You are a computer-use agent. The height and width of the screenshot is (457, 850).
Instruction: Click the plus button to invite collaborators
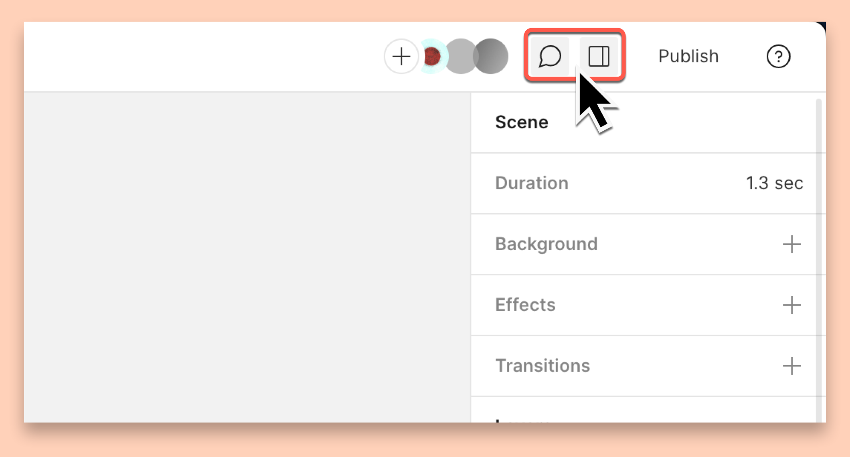click(401, 57)
